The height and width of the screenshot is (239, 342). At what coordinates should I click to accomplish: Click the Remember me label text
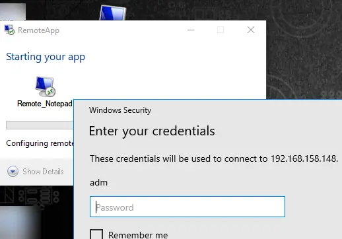click(138, 235)
